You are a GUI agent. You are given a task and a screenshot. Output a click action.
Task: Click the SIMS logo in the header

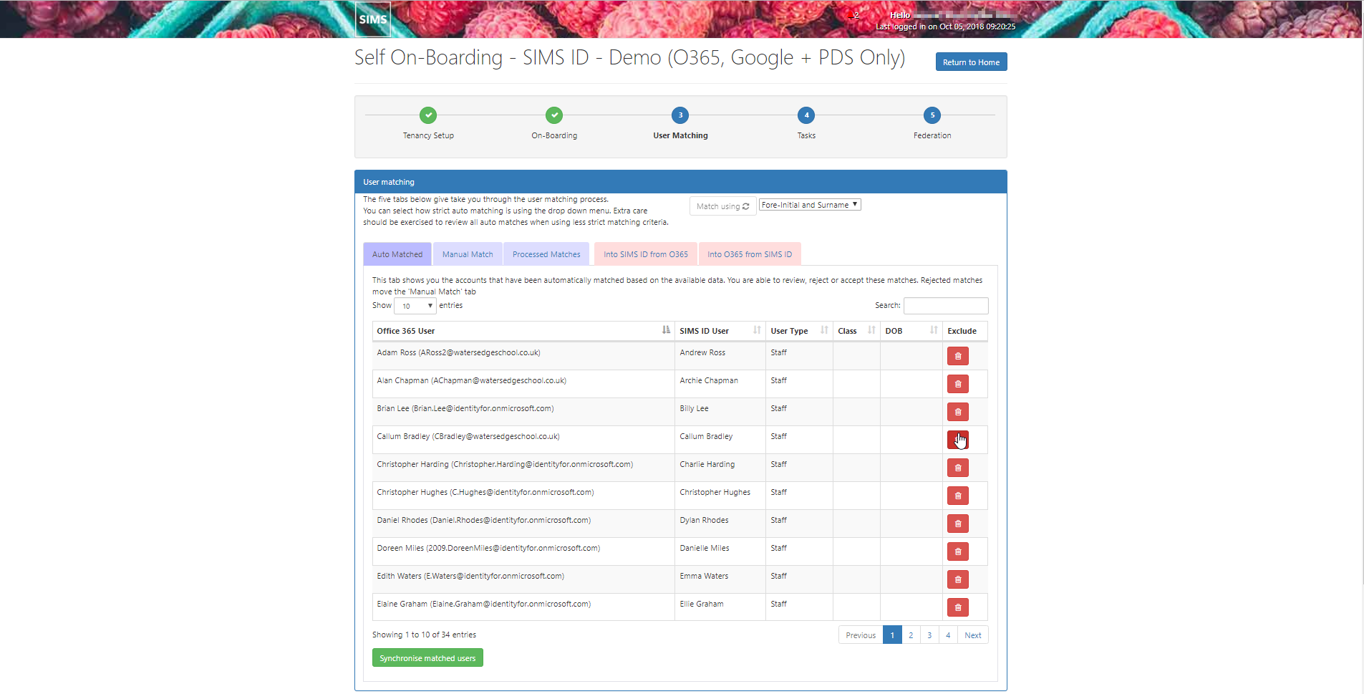pos(372,19)
